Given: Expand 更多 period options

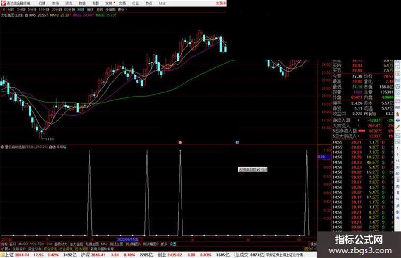Looking at the screenshot, I should tap(122, 9).
